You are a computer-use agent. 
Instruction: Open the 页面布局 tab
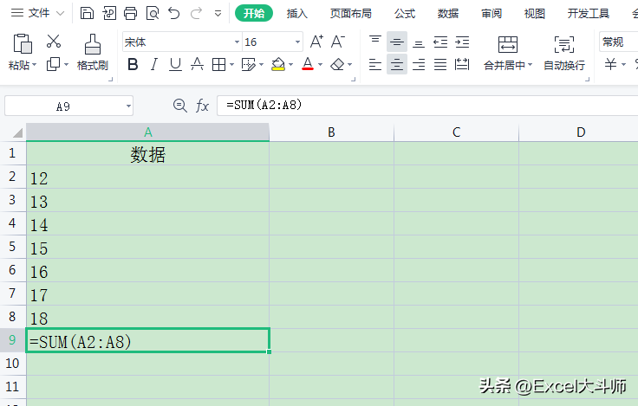(x=351, y=14)
